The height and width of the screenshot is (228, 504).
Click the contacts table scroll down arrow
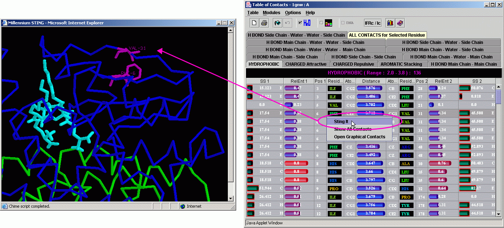(x=499, y=214)
